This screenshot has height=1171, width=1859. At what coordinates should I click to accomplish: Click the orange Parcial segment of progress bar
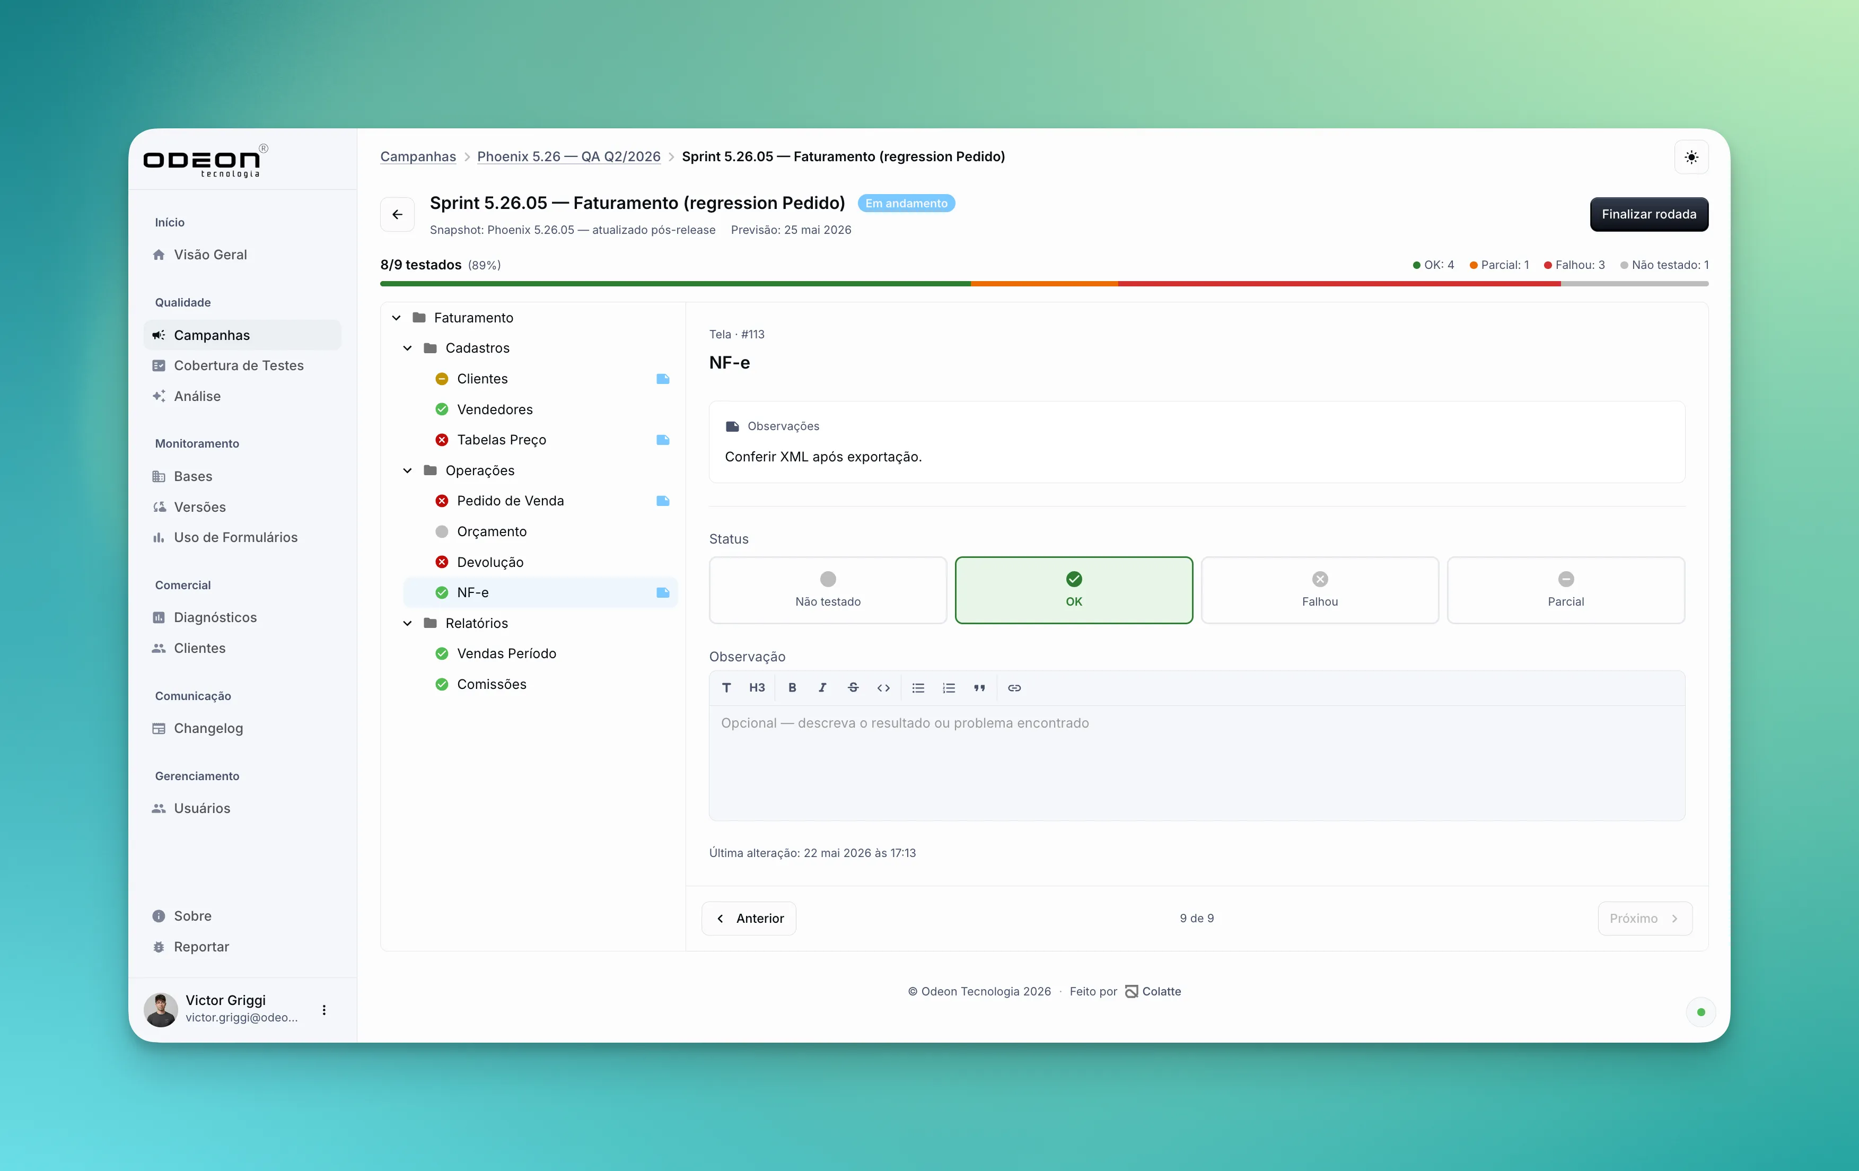[1044, 284]
